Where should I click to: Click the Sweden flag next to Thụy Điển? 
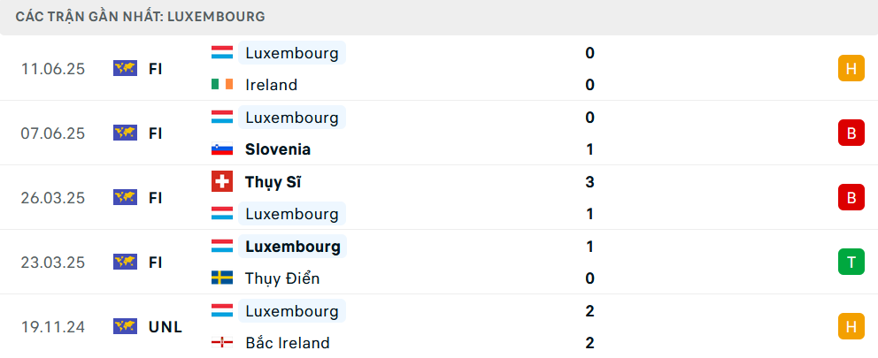point(222,278)
